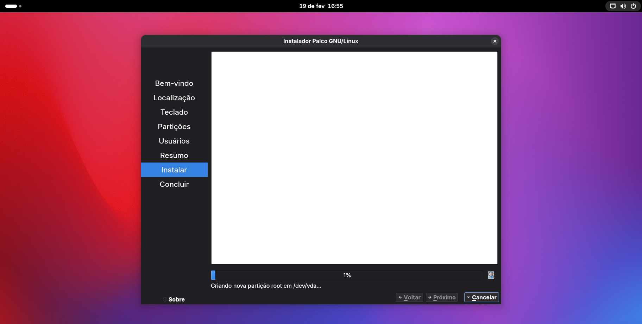Select the Localização step
Viewport: 642px width, 324px height.
[x=174, y=98]
